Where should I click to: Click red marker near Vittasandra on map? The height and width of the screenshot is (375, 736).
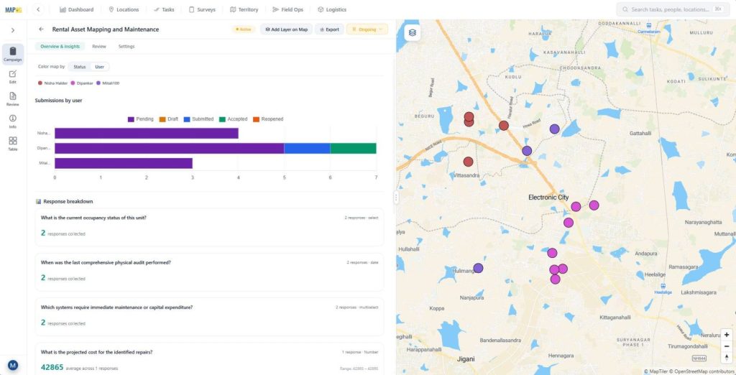(468, 162)
